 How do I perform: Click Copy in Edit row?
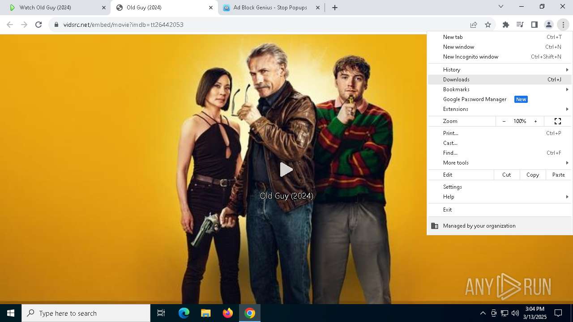(533, 175)
